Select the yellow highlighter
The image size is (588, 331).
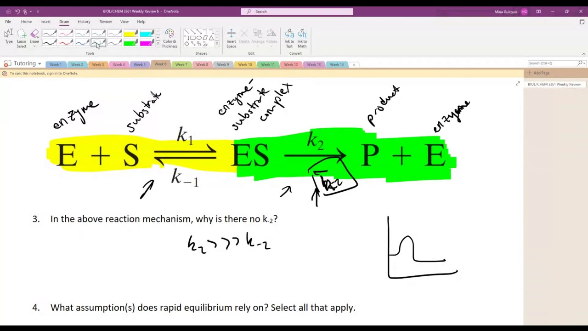(x=130, y=34)
